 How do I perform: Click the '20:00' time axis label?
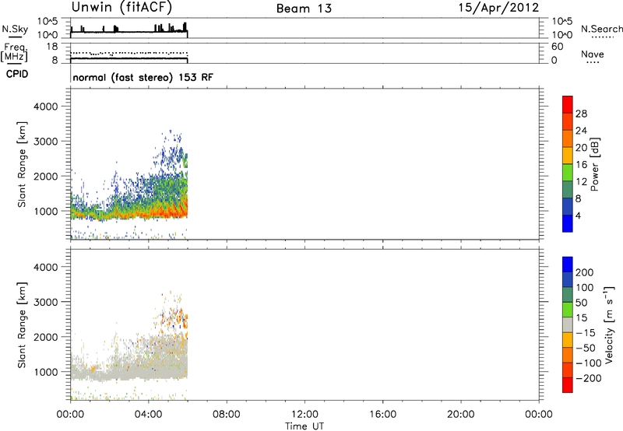click(x=460, y=415)
